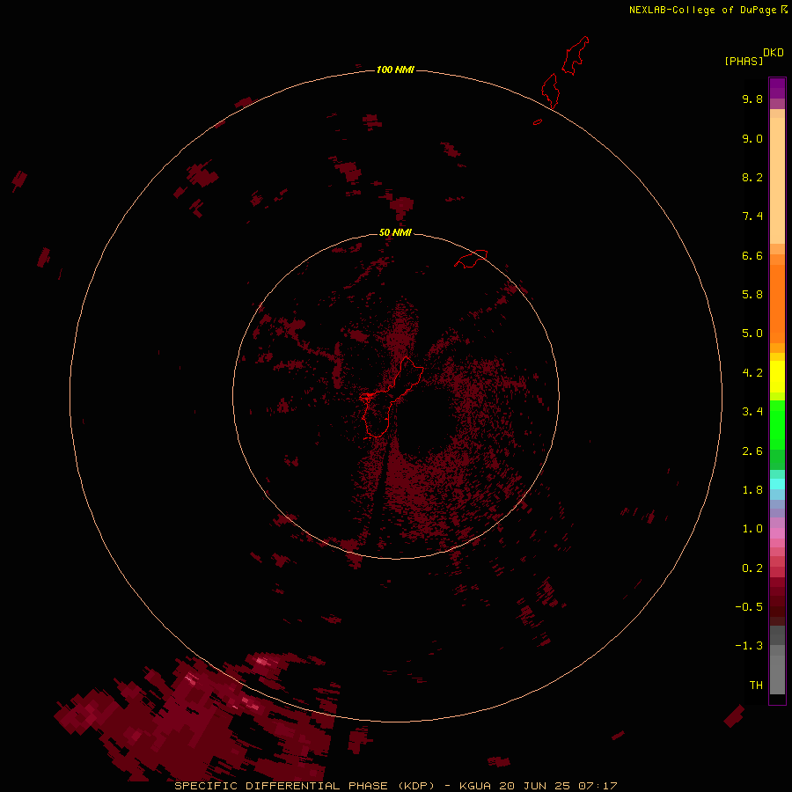Pick the bright green colorbar segment
792x792 pixels.
[777, 425]
